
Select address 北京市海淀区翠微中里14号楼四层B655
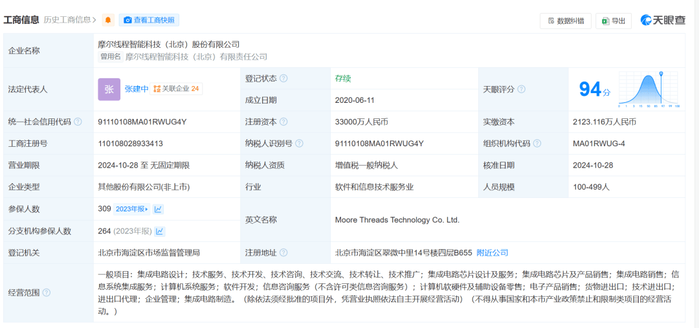tap(403, 253)
